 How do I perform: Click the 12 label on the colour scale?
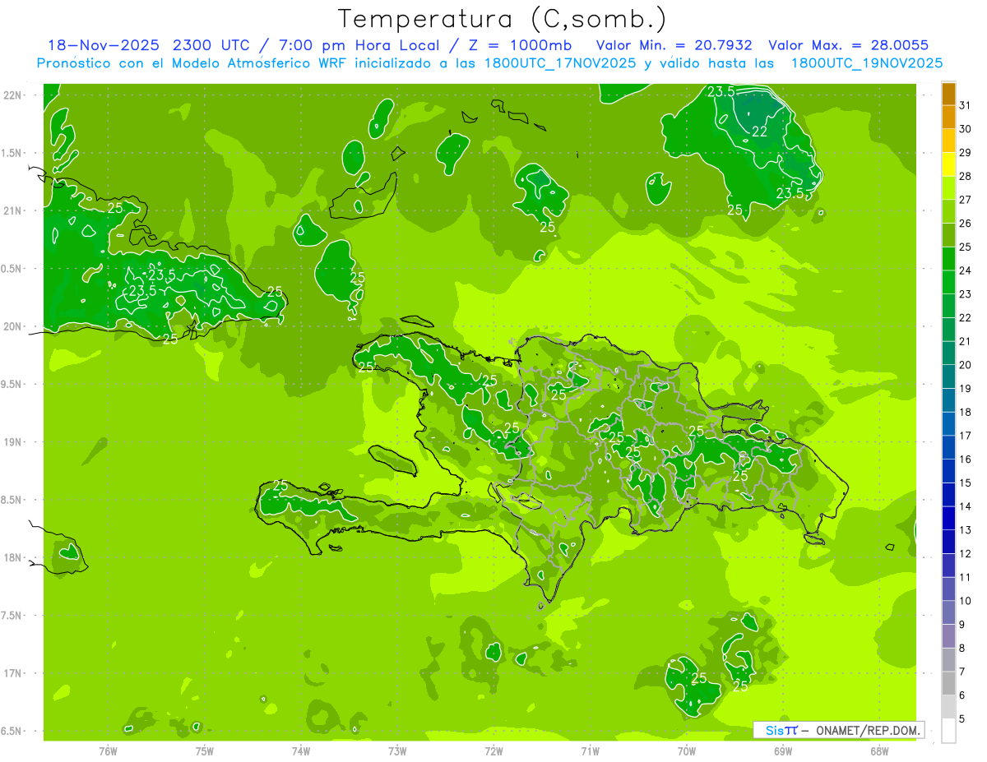tap(966, 553)
